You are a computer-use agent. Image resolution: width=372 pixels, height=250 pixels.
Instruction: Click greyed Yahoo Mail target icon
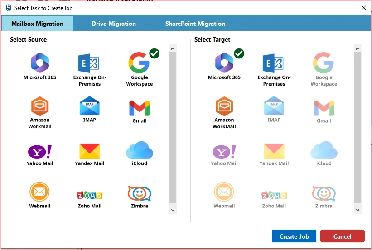[224, 152]
